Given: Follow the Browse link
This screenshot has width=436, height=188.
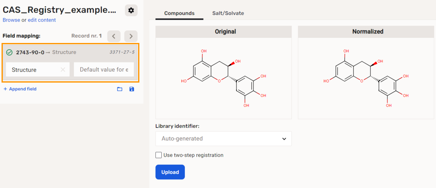Looking at the screenshot, I should click(11, 20).
